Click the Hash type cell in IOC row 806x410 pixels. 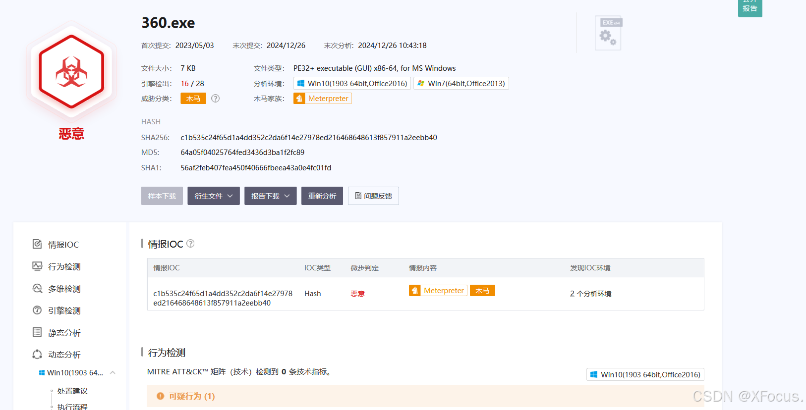[x=313, y=294]
